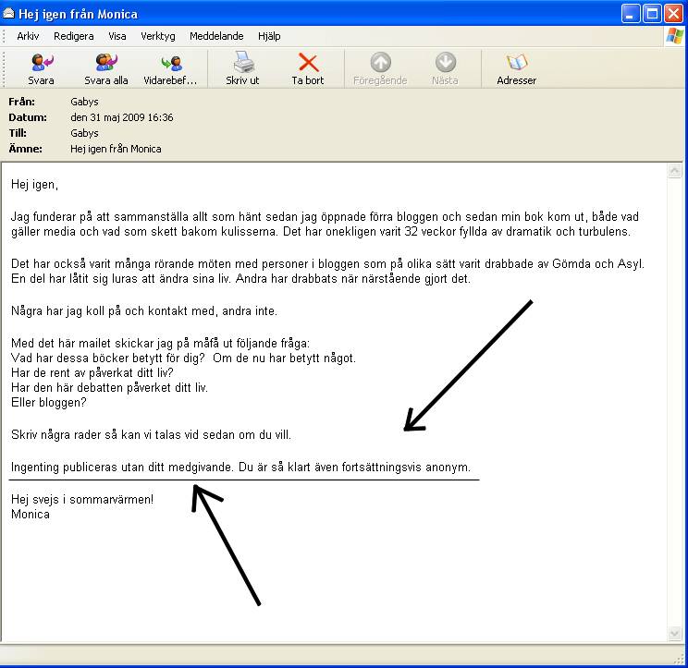The image size is (688, 668).
Task: Open the Arkiv menu
Action: pos(28,36)
